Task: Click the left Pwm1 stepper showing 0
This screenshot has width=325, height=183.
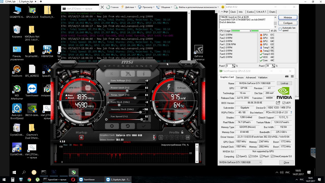Action: point(234,66)
